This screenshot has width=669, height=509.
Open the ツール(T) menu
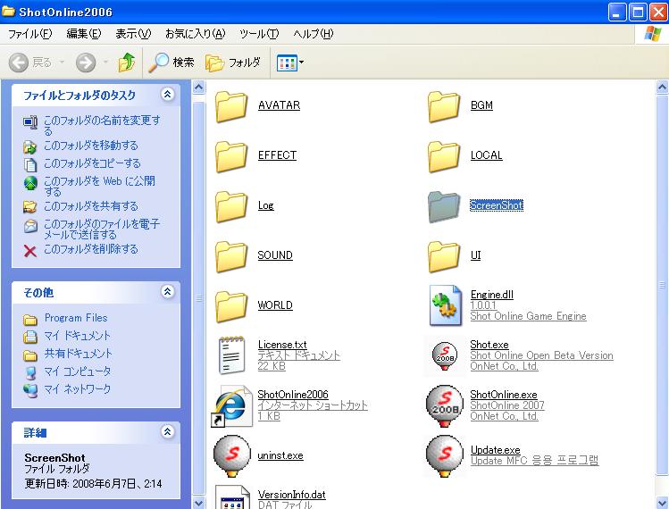point(259,34)
